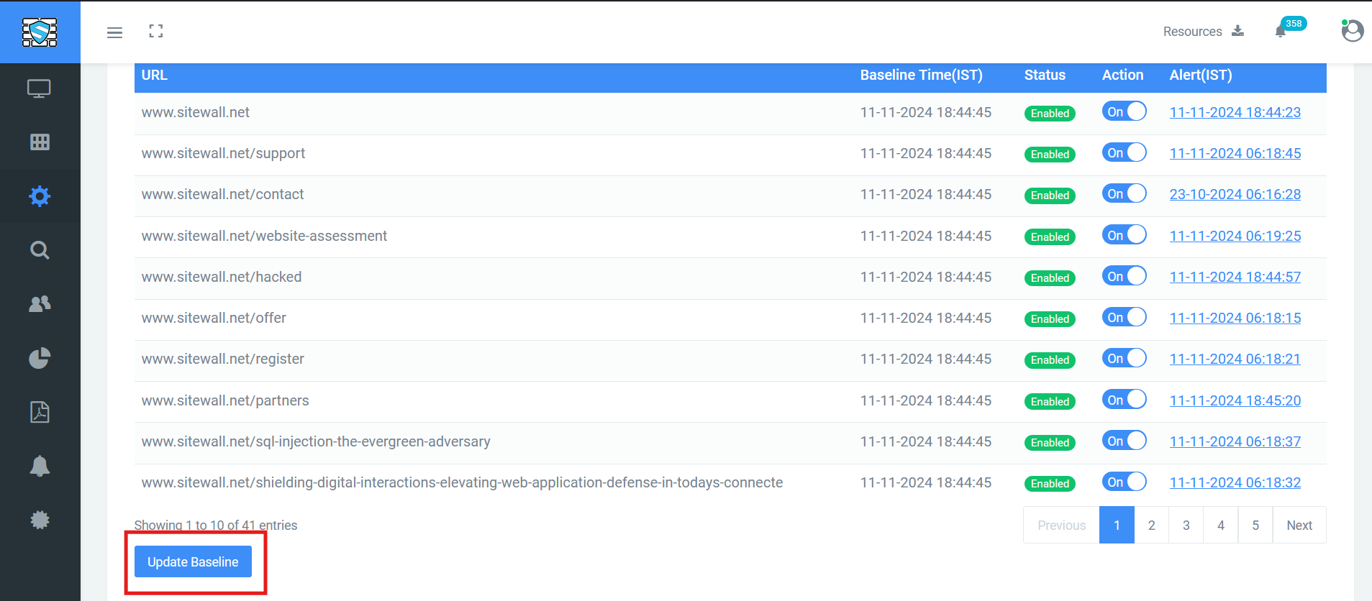
Task: Click the shield logo in sidebar header
Action: (x=40, y=32)
